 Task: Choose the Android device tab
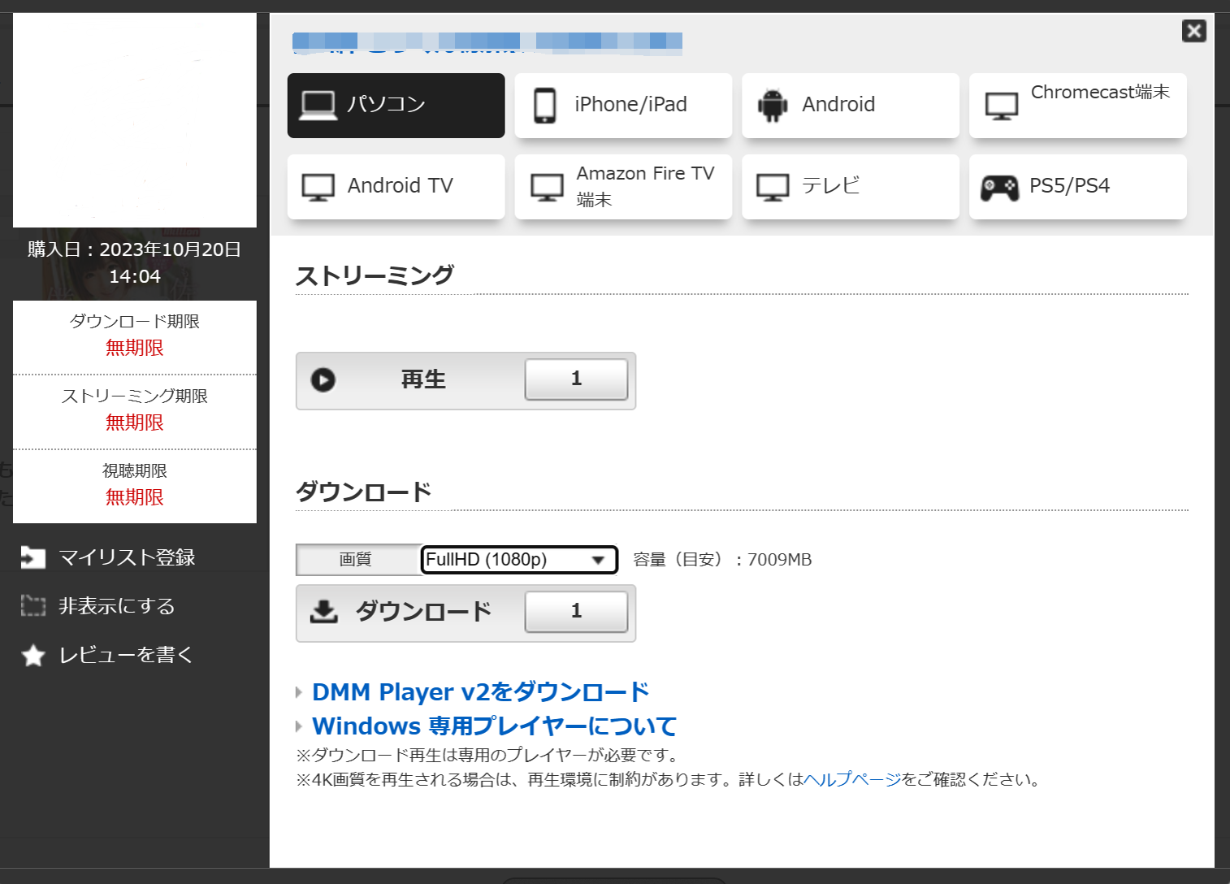click(851, 106)
